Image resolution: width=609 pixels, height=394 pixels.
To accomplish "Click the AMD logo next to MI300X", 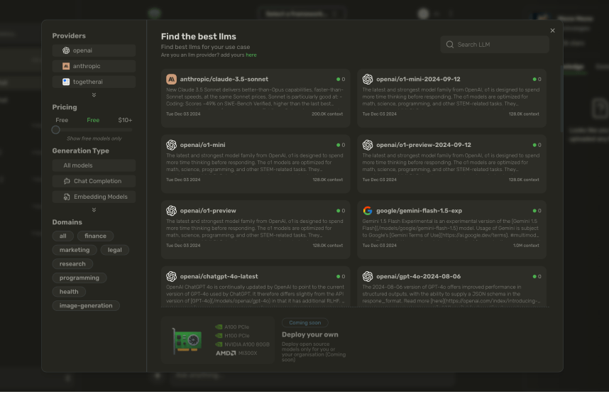I will [226, 354].
